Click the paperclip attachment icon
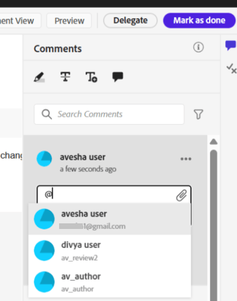 pos(181,195)
